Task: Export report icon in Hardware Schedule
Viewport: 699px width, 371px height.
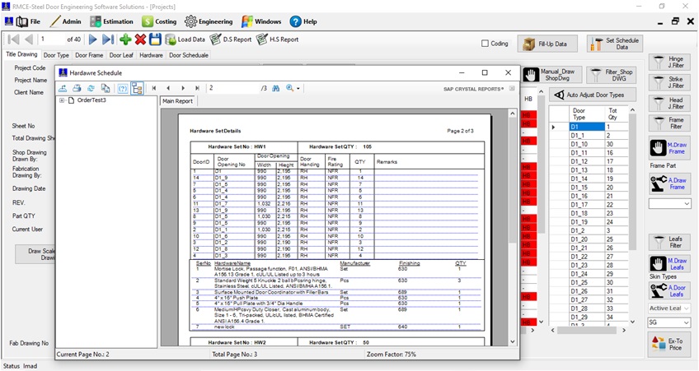Action: 63,89
